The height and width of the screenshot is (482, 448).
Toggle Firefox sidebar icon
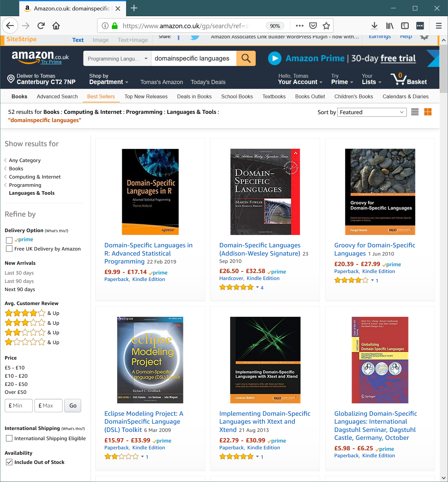[x=405, y=26]
